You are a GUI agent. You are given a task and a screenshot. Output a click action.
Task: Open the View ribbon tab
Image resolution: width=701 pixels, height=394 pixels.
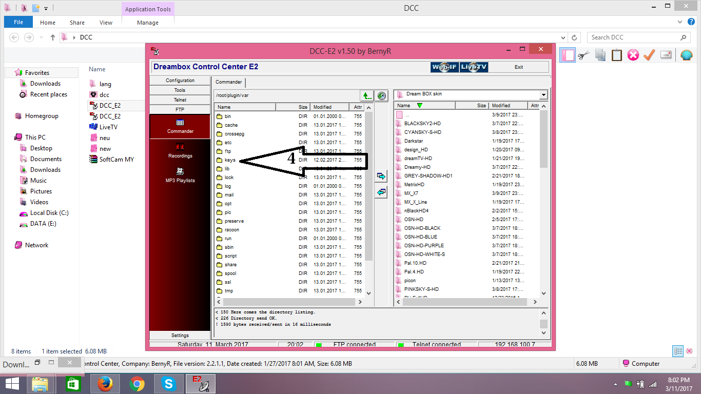(x=106, y=23)
